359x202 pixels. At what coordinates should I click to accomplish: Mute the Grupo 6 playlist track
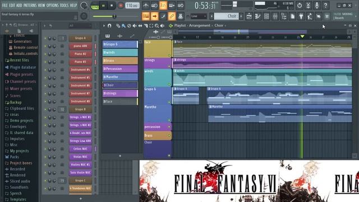point(169,102)
